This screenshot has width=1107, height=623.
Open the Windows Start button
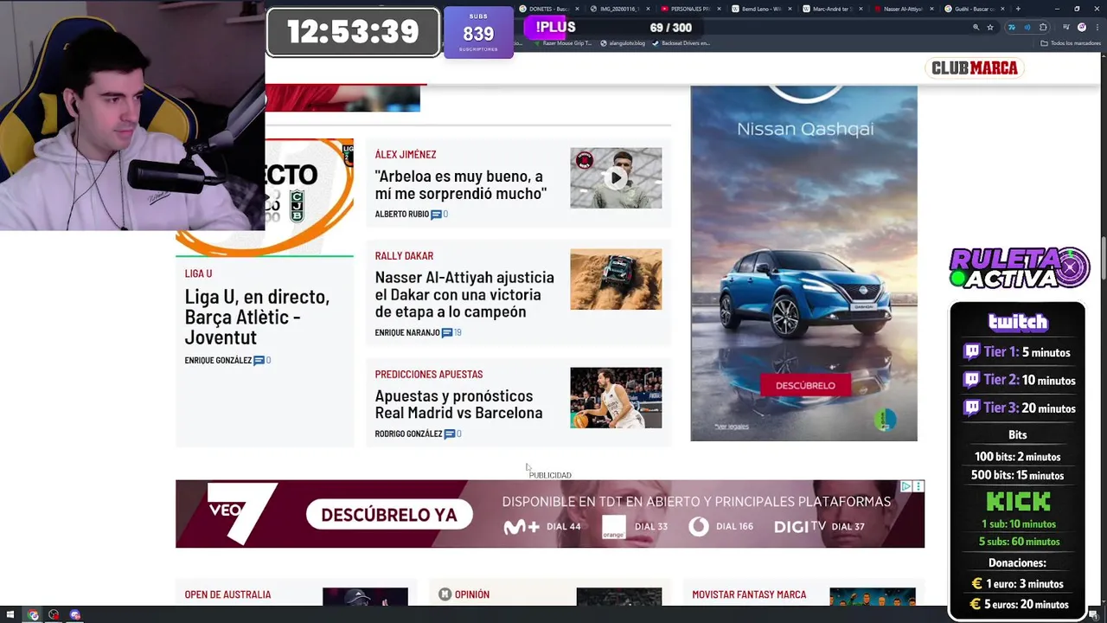(x=10, y=615)
